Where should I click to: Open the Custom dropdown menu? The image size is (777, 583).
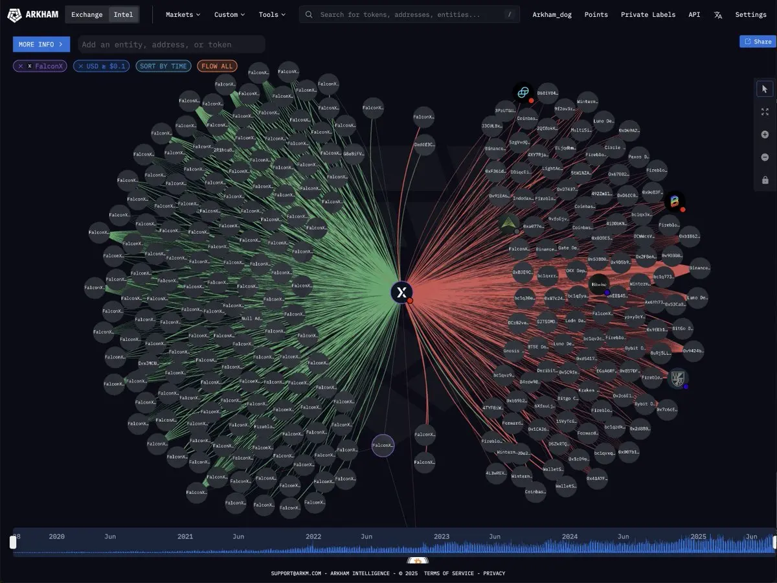[229, 14]
